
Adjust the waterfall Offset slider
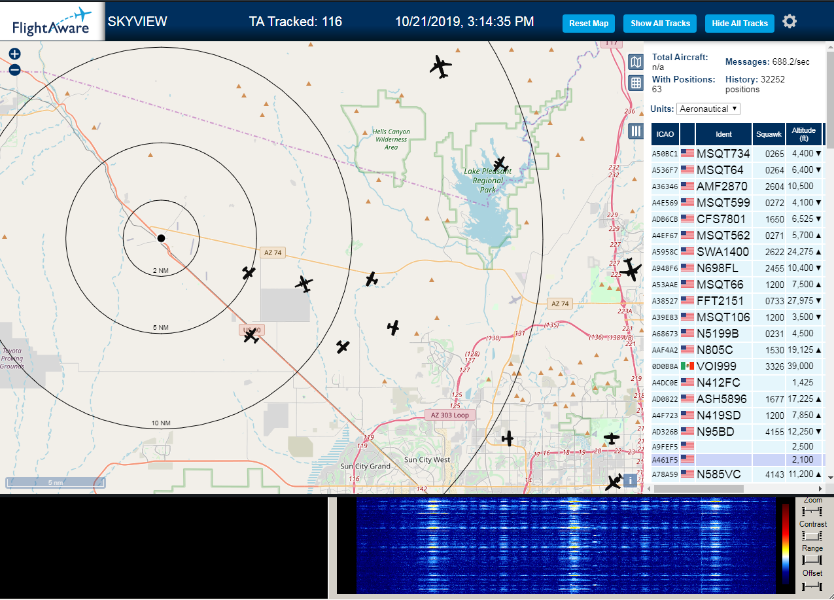[x=812, y=585]
